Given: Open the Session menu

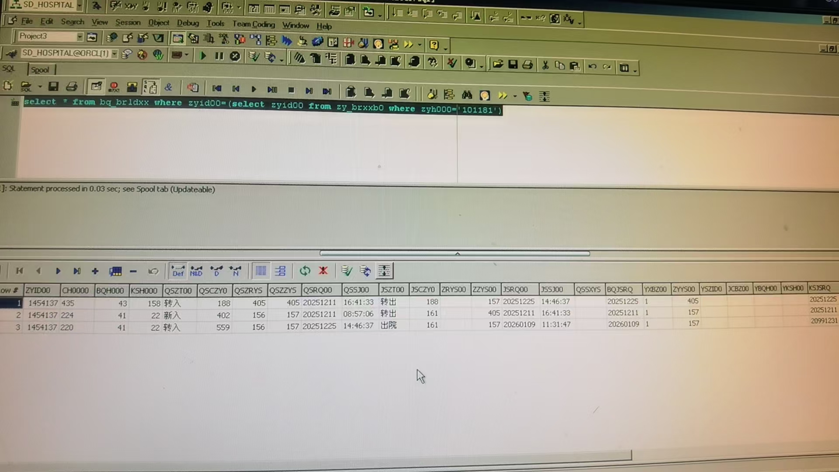Looking at the screenshot, I should pos(128,22).
